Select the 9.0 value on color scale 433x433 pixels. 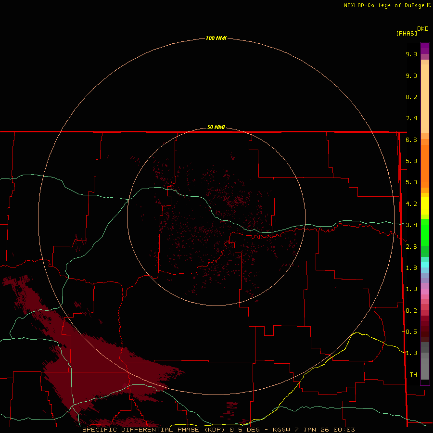(x=411, y=76)
